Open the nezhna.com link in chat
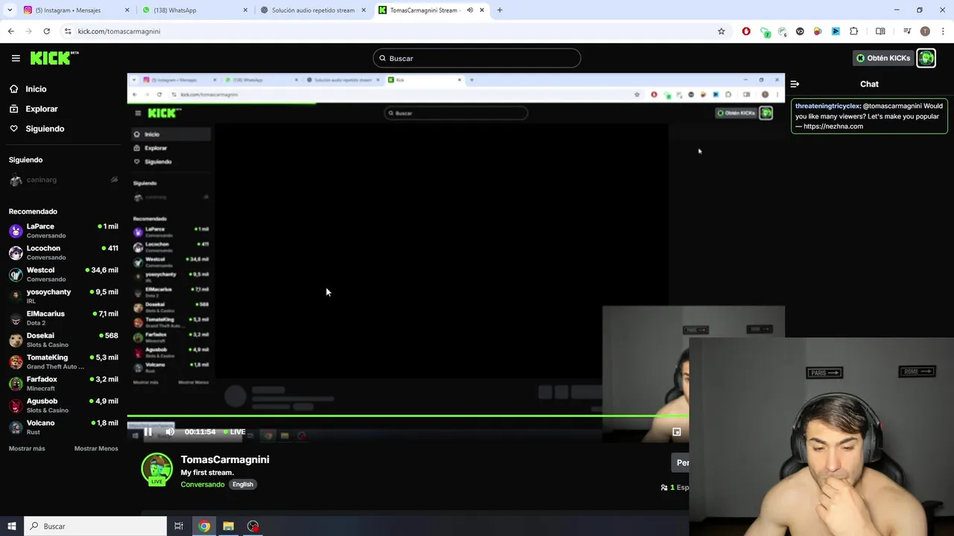 [x=833, y=126]
